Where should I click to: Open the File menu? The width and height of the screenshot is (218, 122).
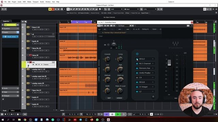pos(5,2)
